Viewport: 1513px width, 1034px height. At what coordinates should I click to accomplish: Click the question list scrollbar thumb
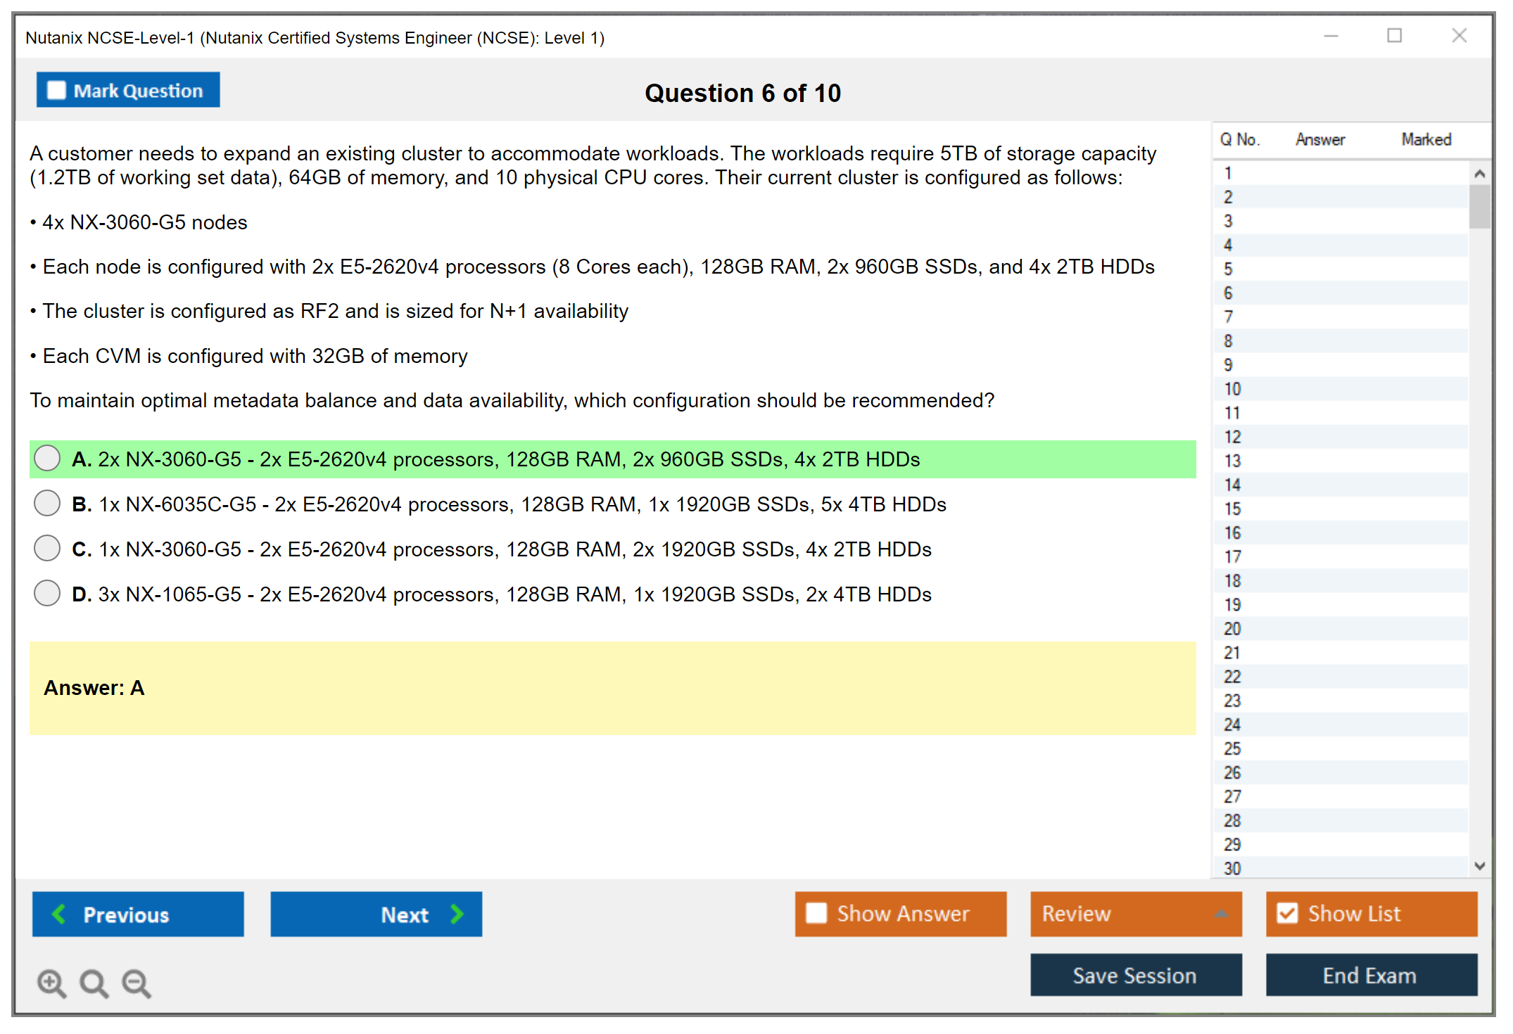coord(1479,206)
